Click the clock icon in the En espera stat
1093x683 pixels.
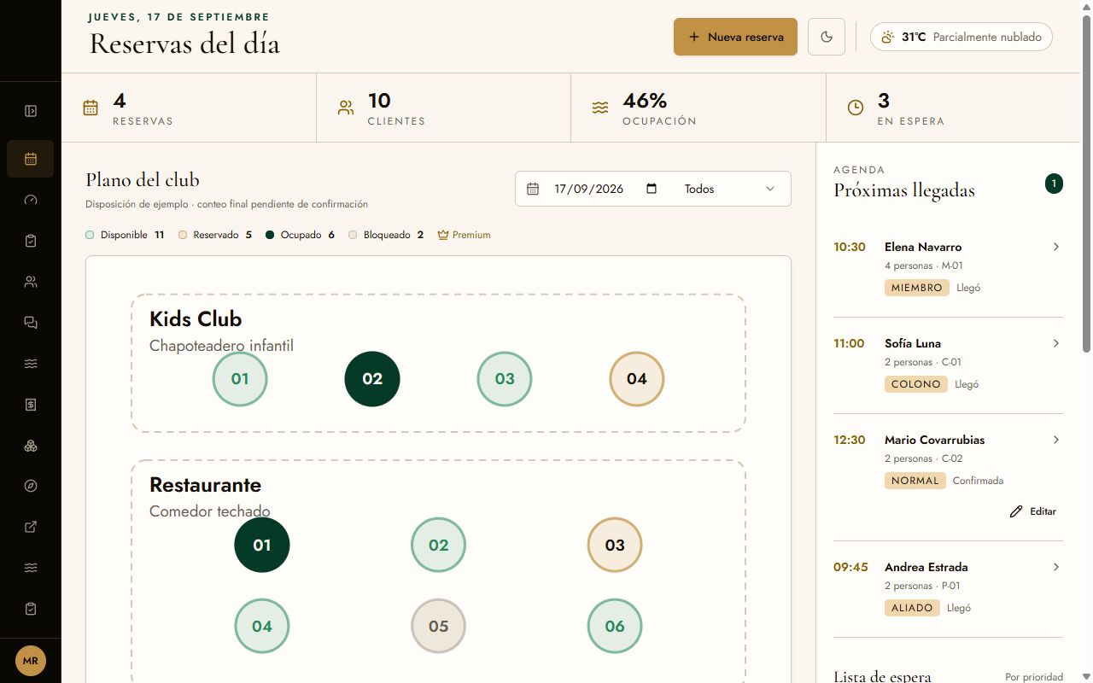tap(856, 108)
